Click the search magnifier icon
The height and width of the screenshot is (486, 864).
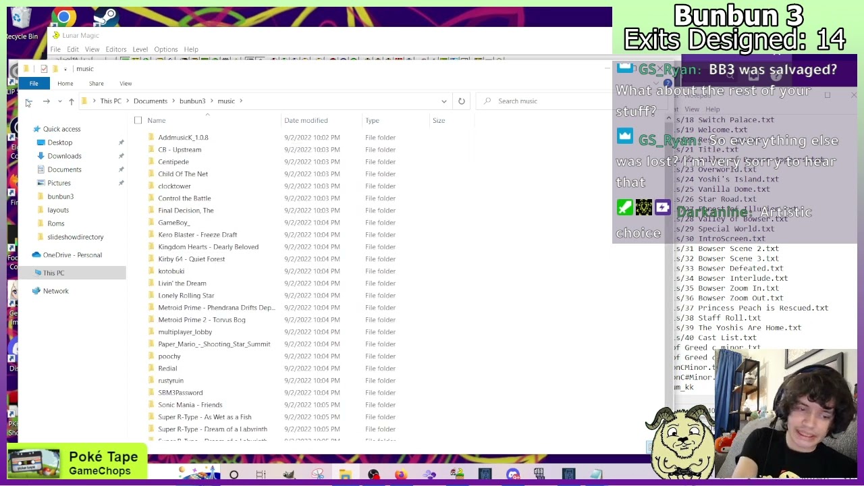487,101
